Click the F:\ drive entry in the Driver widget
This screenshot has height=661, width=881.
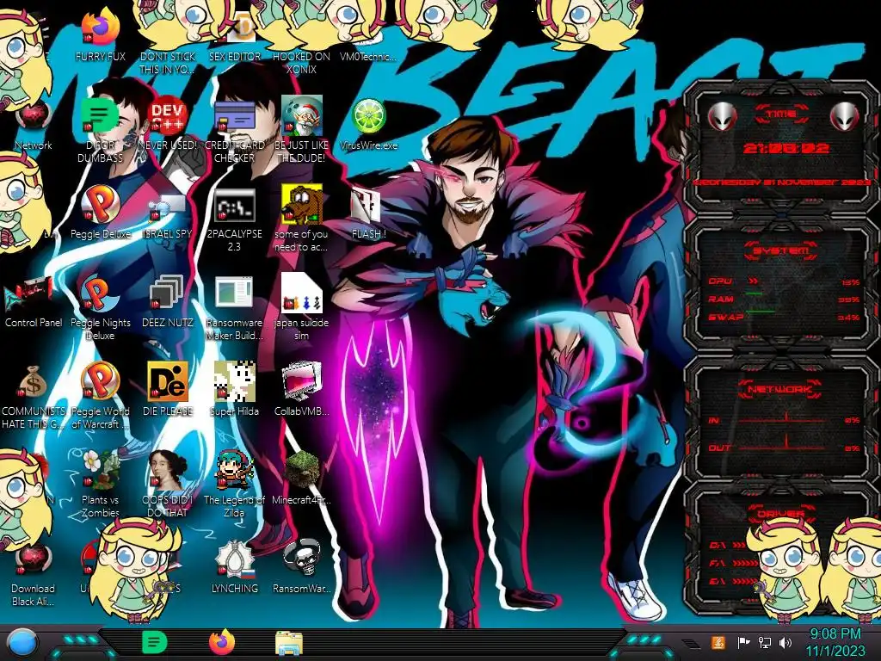pyautogui.click(x=731, y=563)
